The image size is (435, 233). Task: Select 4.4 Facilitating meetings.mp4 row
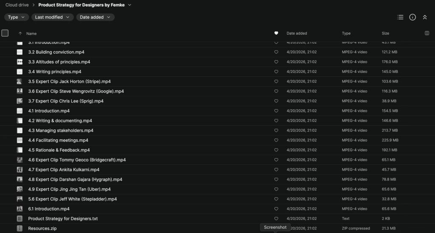58,140
